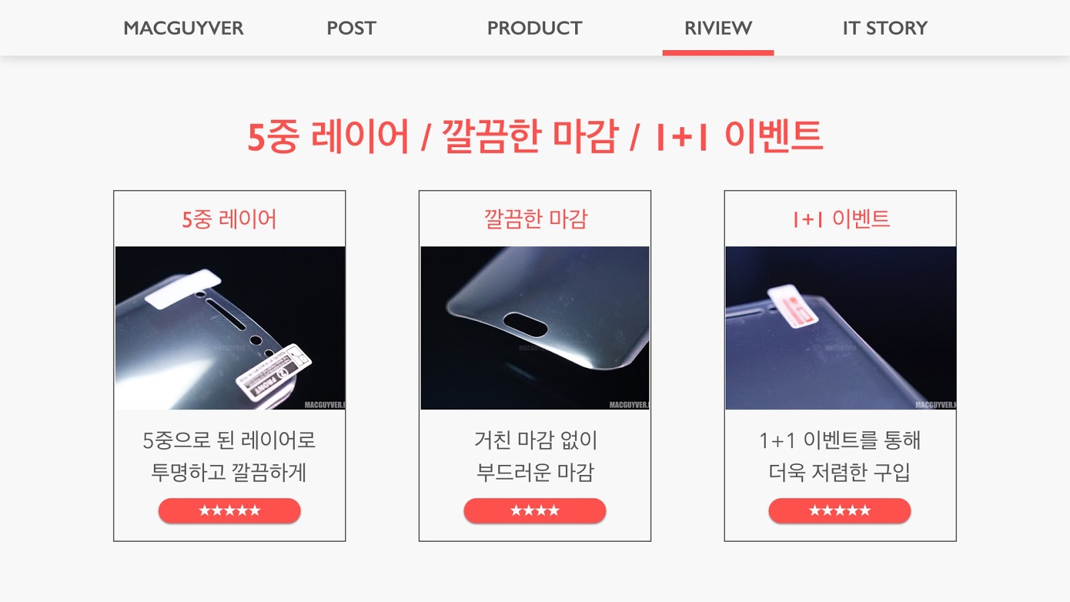1070x602 pixels.
Task: Click the text 1+1 이벤트를 통해 더욱 저렴한 구입
Action: (840, 456)
